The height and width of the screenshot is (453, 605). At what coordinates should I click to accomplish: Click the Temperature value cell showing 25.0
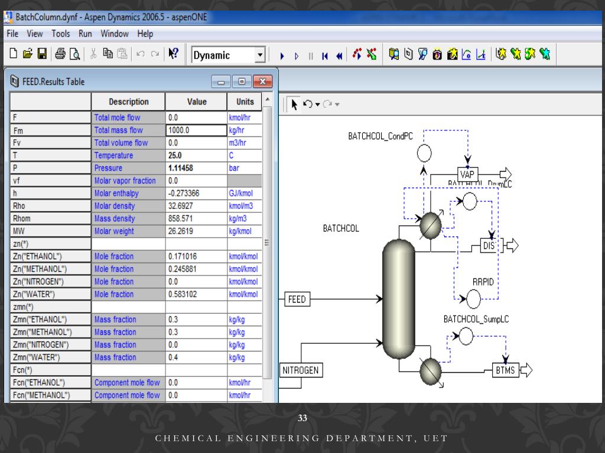[196, 156]
